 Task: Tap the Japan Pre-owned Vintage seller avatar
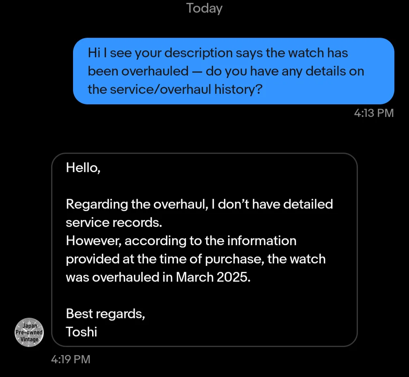click(29, 332)
